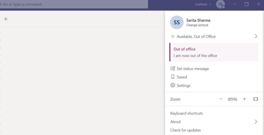Screen dimensions: 264x135
Task: Zoom in with the plus button
Action: click(244, 99)
